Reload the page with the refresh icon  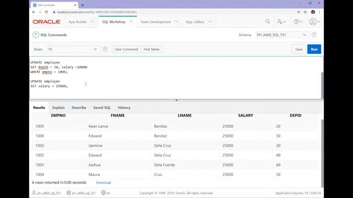coord(46,12)
